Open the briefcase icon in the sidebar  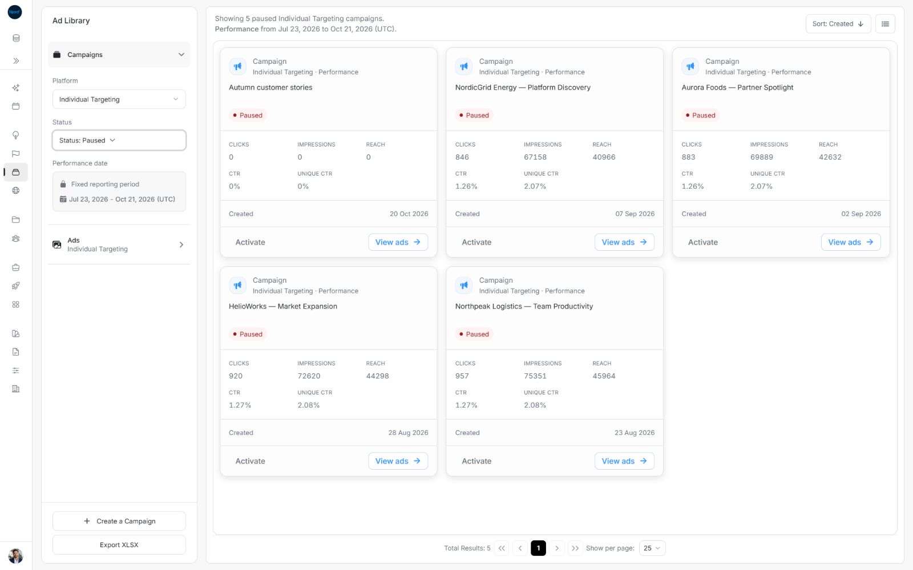(16, 267)
